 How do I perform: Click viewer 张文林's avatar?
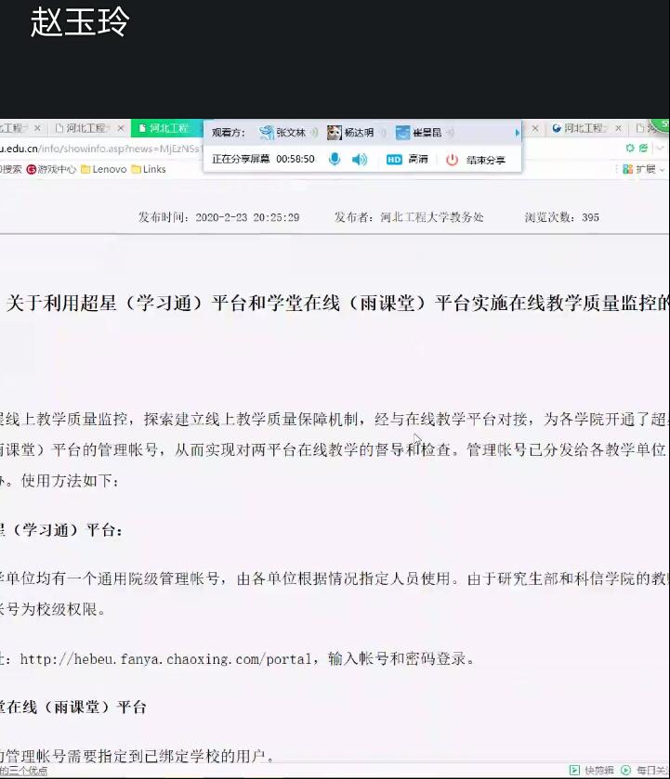267,132
